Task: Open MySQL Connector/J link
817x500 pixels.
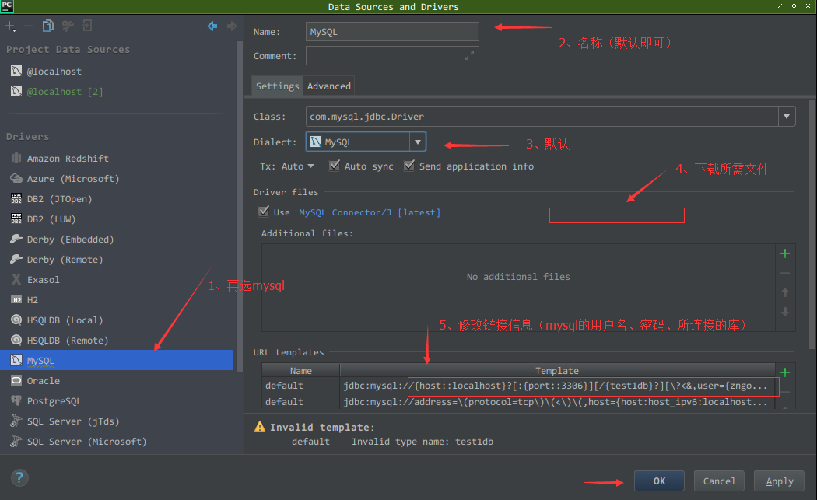Action: click(x=345, y=212)
